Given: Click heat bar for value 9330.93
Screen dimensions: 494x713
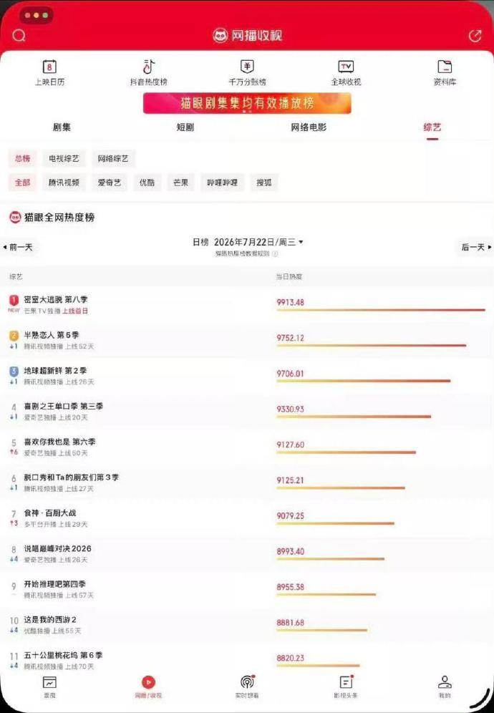Looking at the screenshot, I should (354, 417).
